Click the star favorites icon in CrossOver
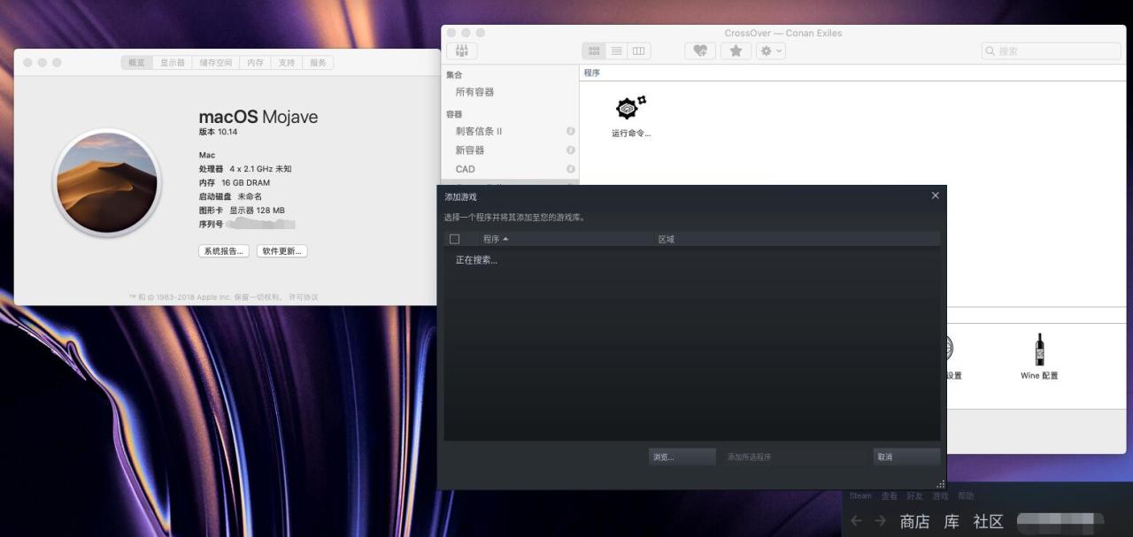Screen dimensions: 1133x537 (735, 51)
